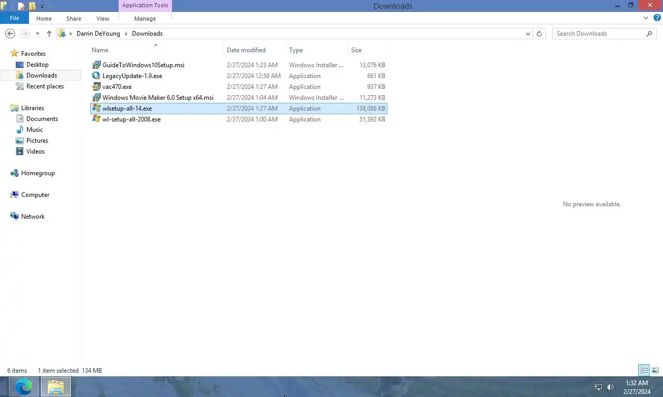663x397 pixels.
Task: Sort by the Size column header
Action: pyautogui.click(x=368, y=50)
